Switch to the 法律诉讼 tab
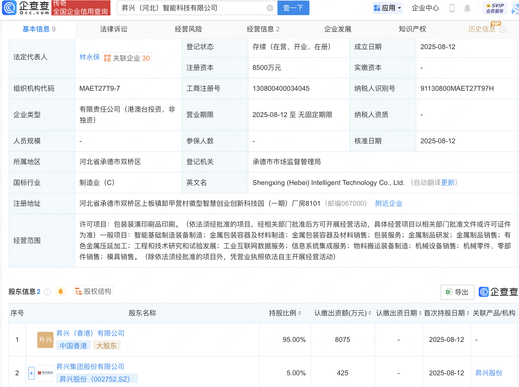 coord(114,29)
